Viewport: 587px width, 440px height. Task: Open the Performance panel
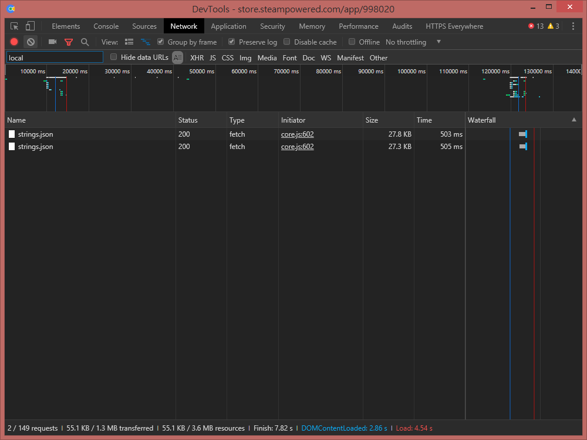tap(359, 26)
